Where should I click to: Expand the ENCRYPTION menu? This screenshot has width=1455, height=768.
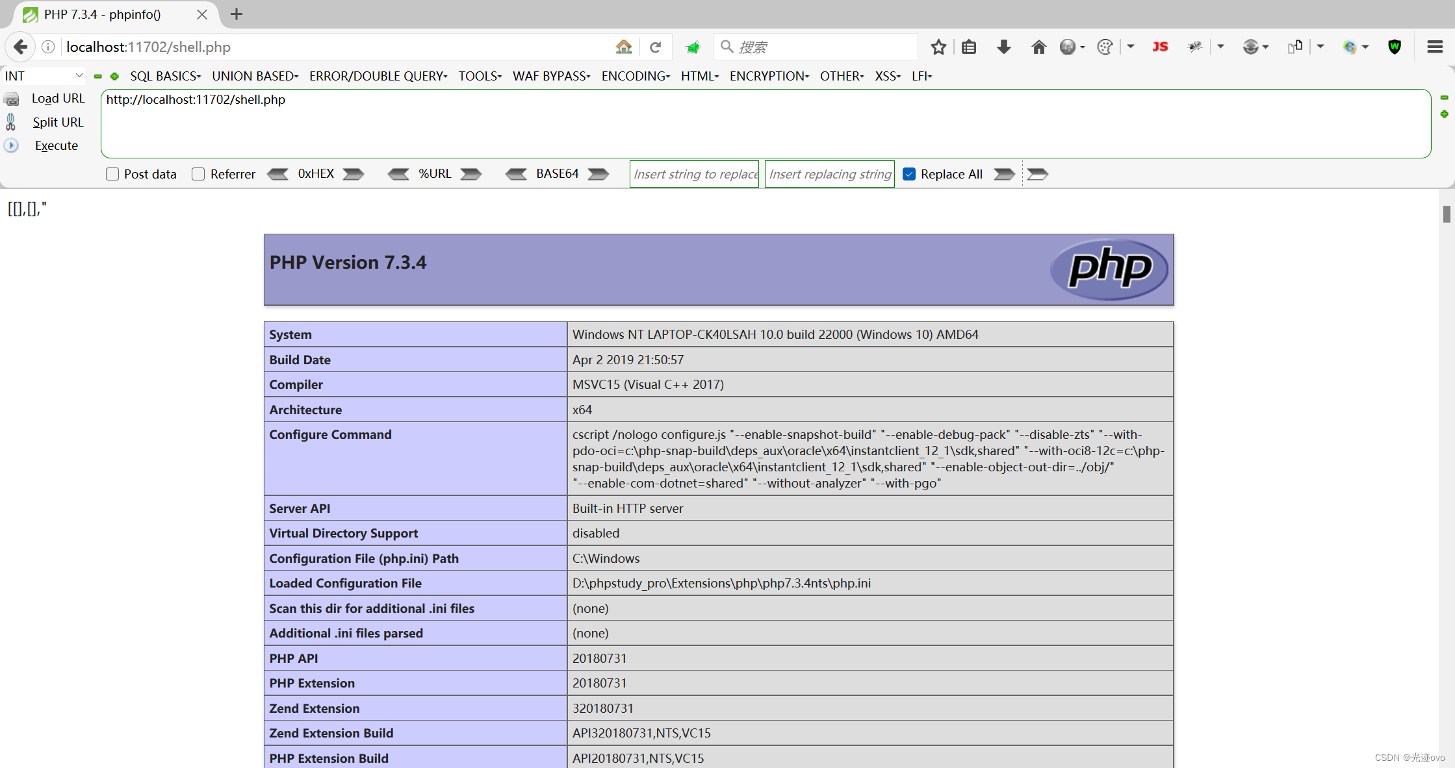click(769, 76)
